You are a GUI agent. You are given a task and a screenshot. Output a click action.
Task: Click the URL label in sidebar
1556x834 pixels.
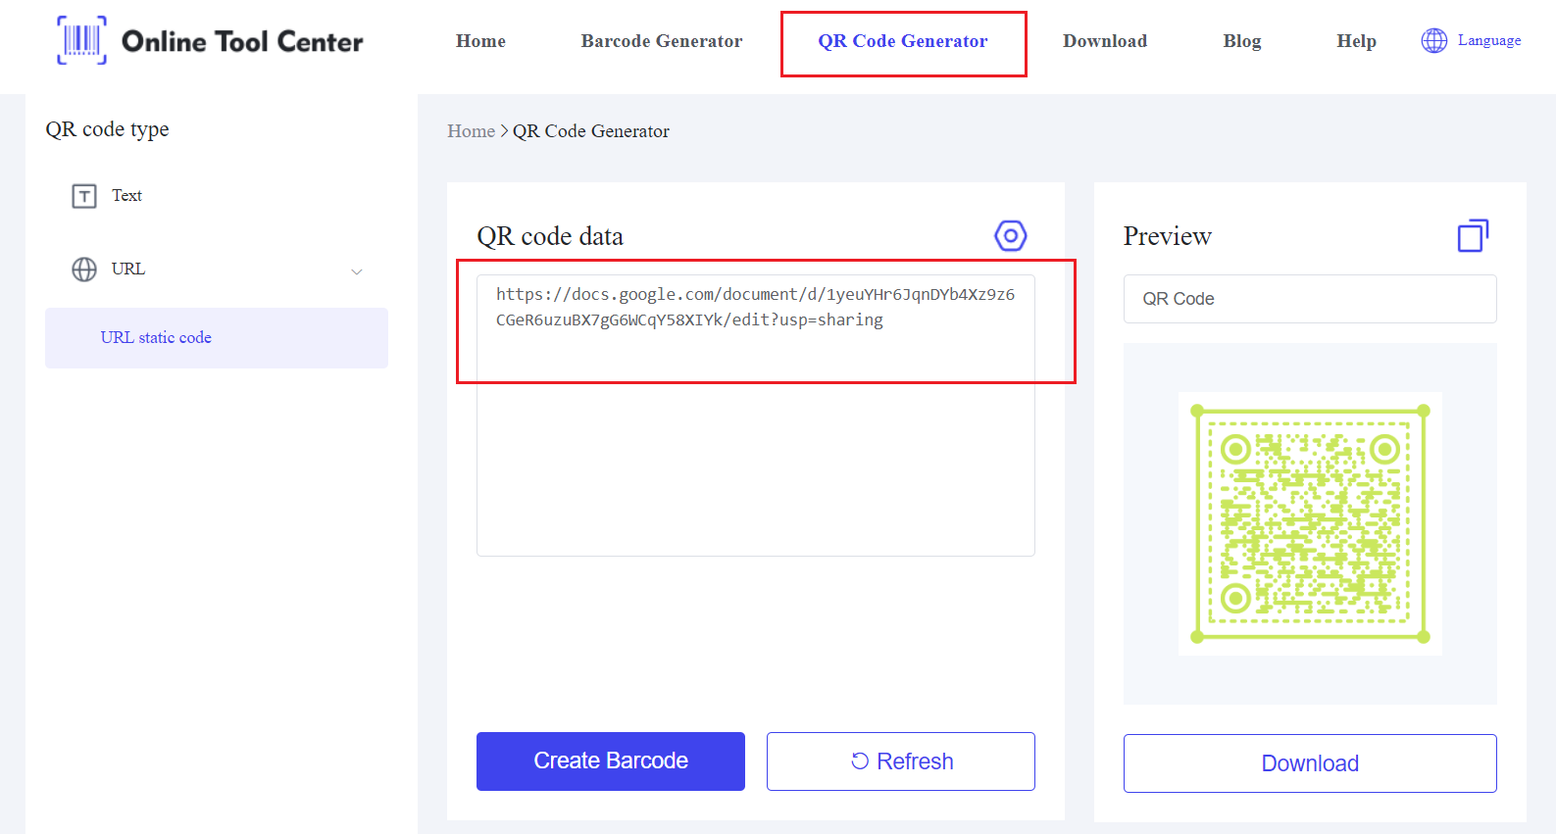127,269
